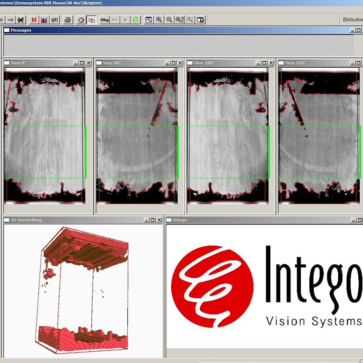Viewport: 363px width, 363px height.
Task: Click the View 270° scan image
Action: 319,136
